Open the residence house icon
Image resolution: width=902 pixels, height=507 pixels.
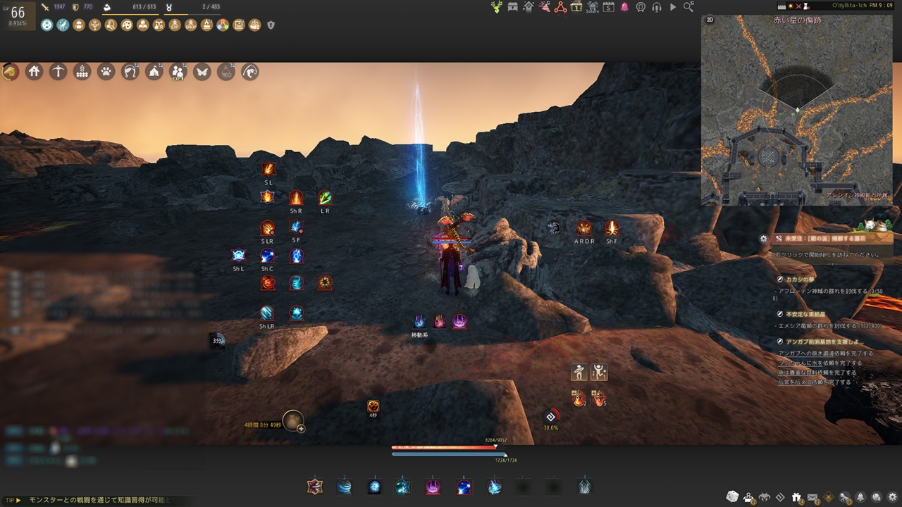(x=35, y=72)
